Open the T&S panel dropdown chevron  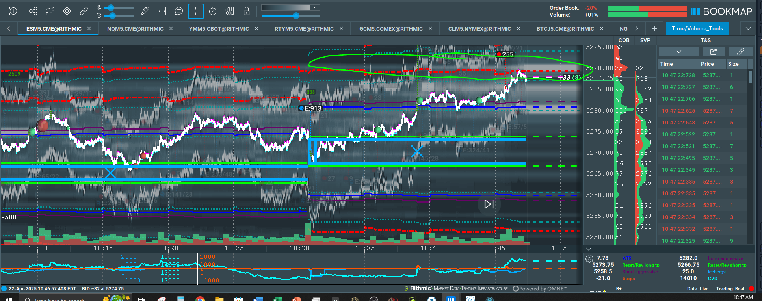coord(679,52)
